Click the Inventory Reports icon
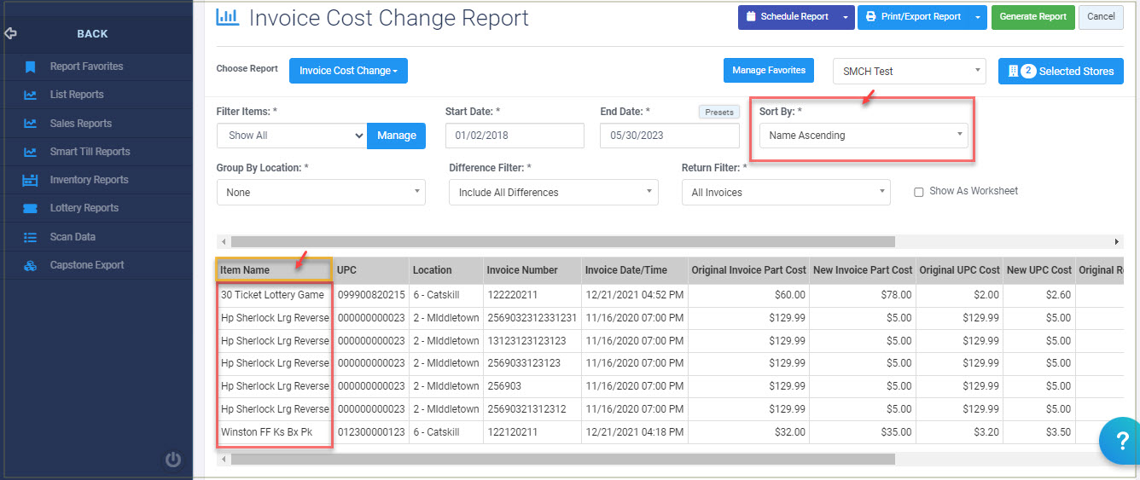The height and width of the screenshot is (480, 1140). [x=30, y=180]
